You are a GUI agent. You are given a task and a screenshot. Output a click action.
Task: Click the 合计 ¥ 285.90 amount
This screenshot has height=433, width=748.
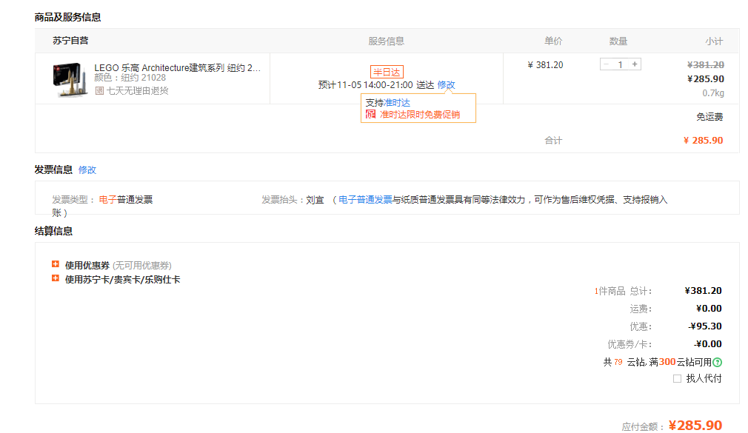point(703,140)
